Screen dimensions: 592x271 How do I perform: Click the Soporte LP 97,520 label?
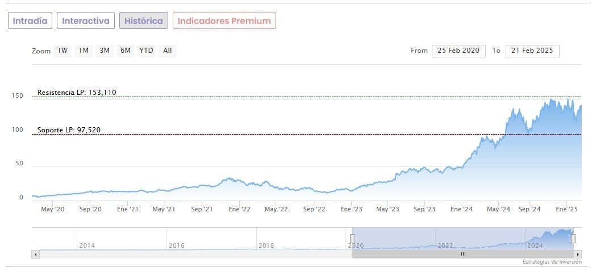[x=69, y=130]
